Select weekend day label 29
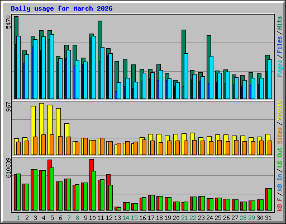Image resolution: width=286 pixels, height=224 pixels. point(251,218)
